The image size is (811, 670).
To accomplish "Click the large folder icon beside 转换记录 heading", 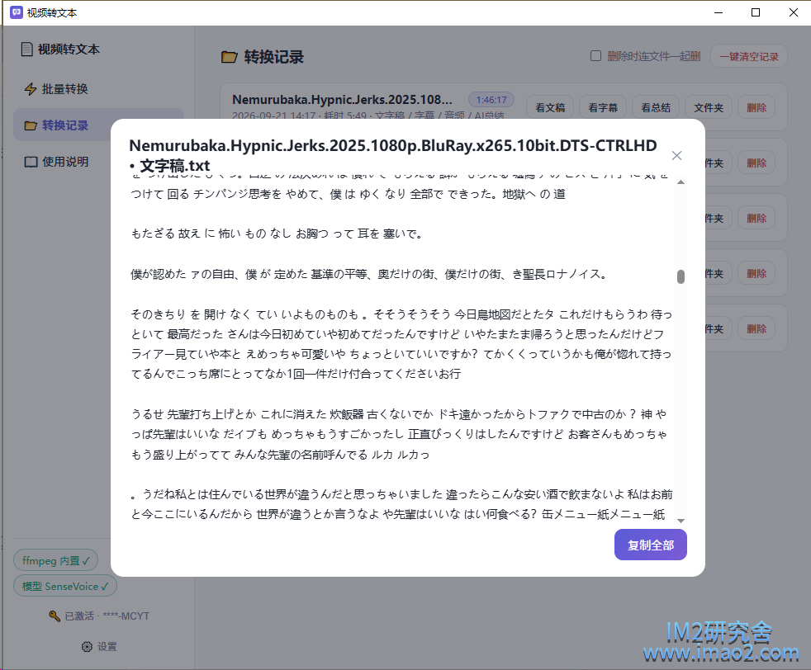I will coord(229,57).
